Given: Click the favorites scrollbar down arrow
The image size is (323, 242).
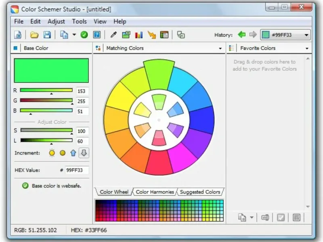Looking at the screenshot, I should pyautogui.click(x=308, y=207).
